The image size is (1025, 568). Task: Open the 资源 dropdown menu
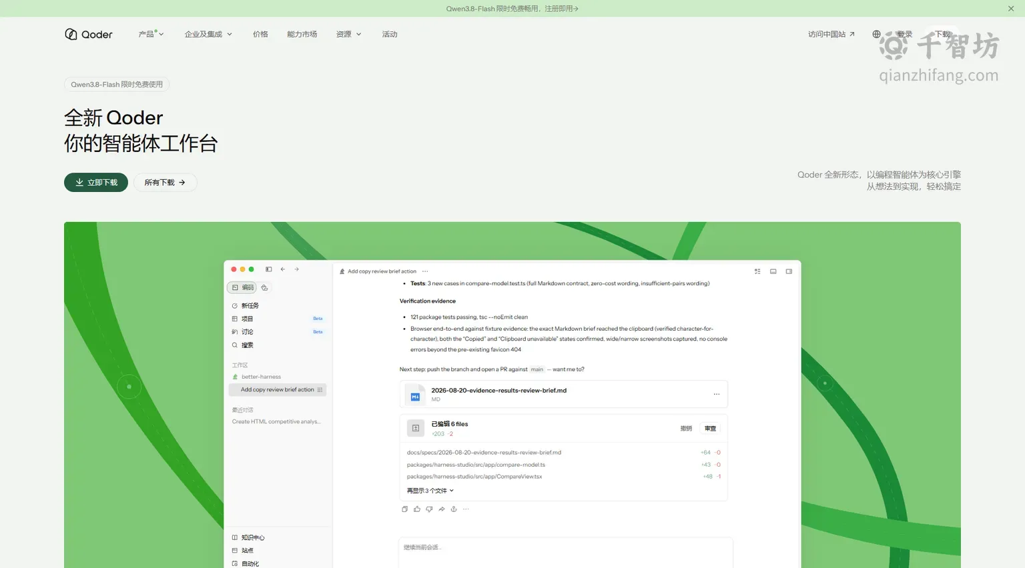(348, 34)
